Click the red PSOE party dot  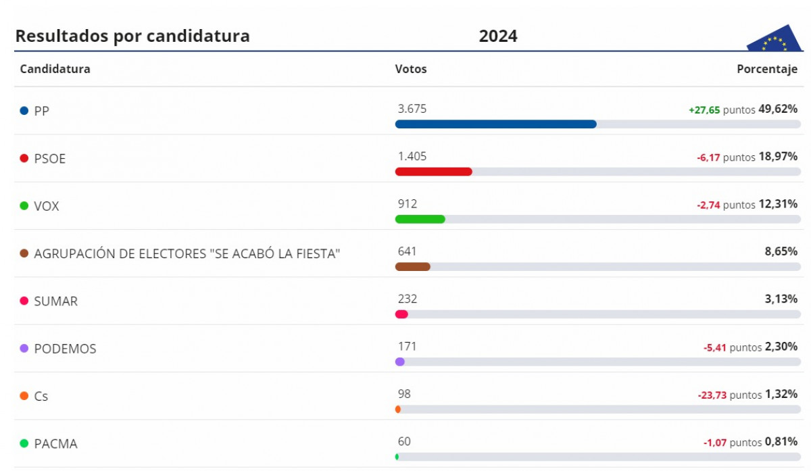click(24, 159)
